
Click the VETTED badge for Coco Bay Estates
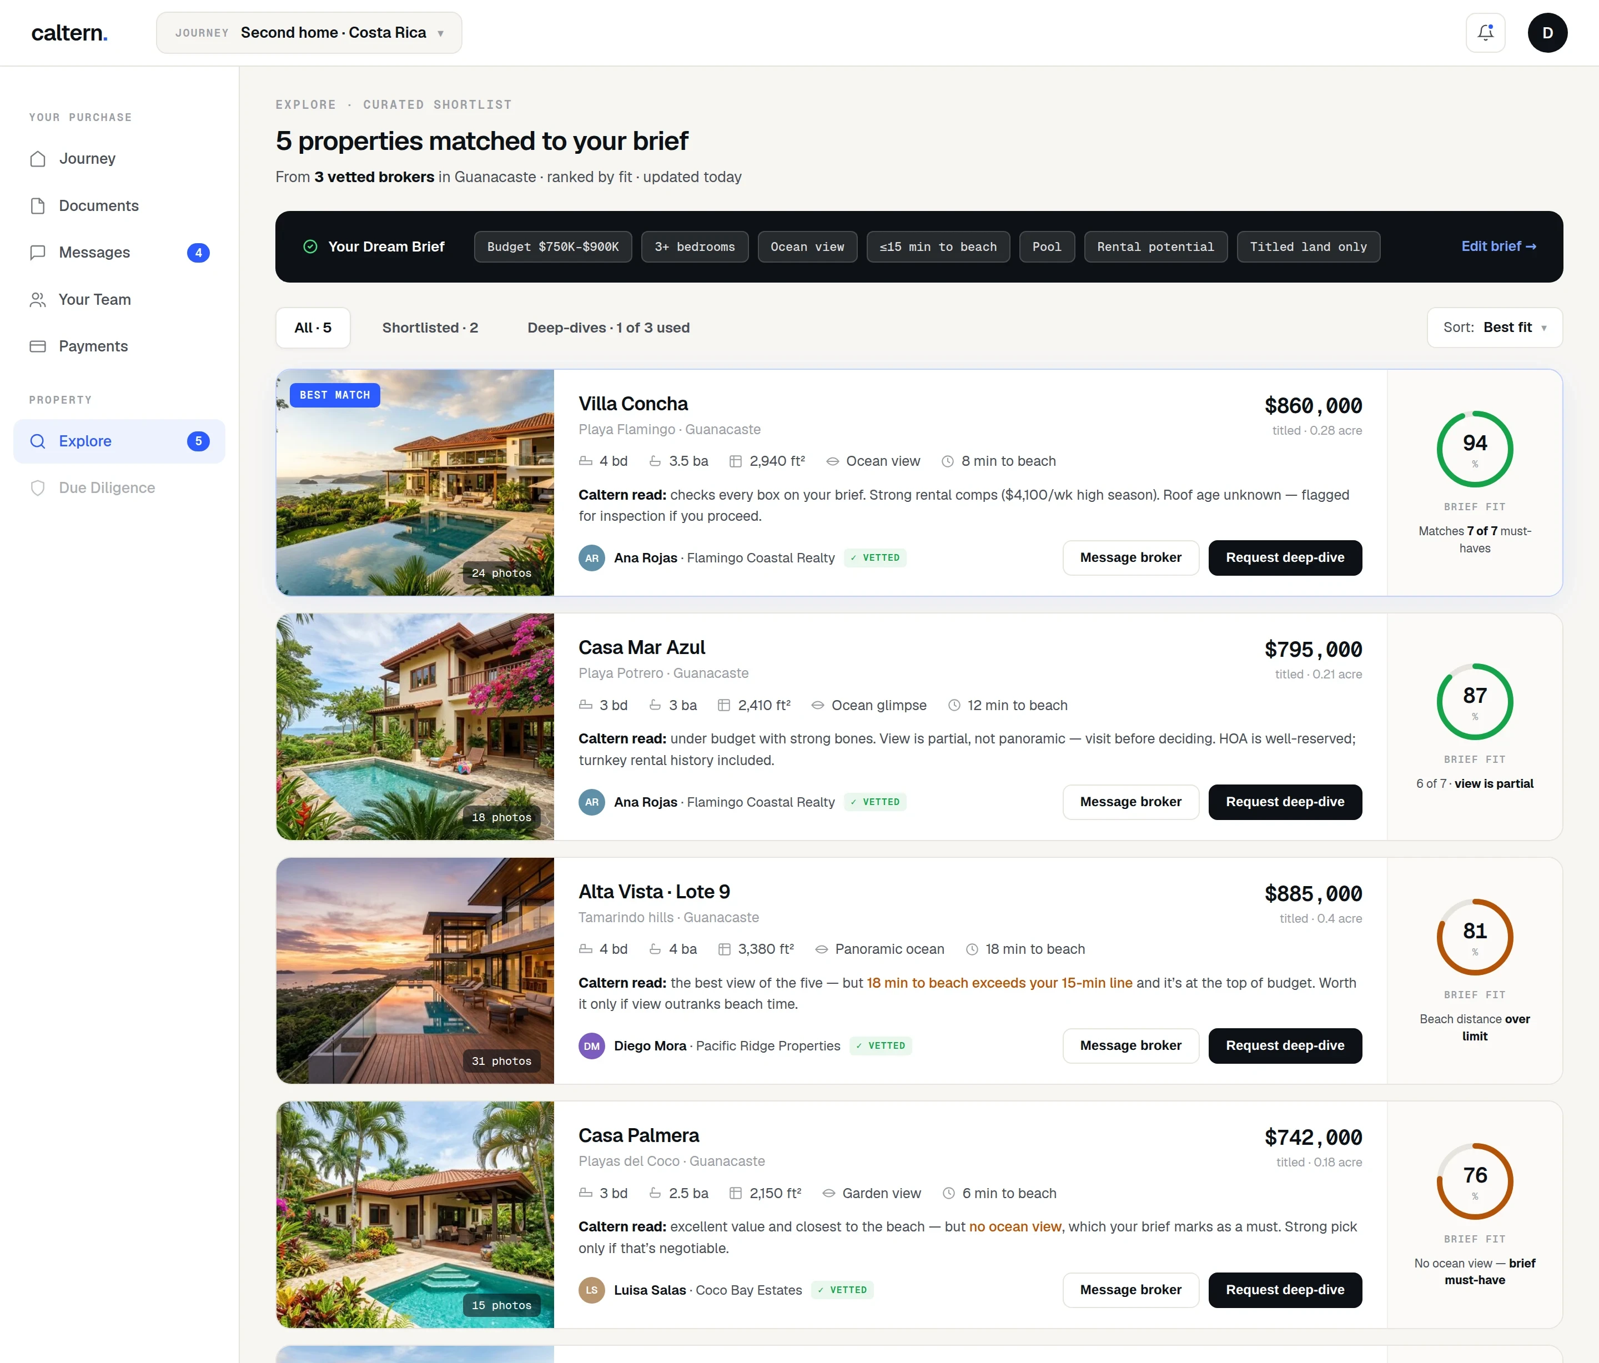click(x=842, y=1289)
